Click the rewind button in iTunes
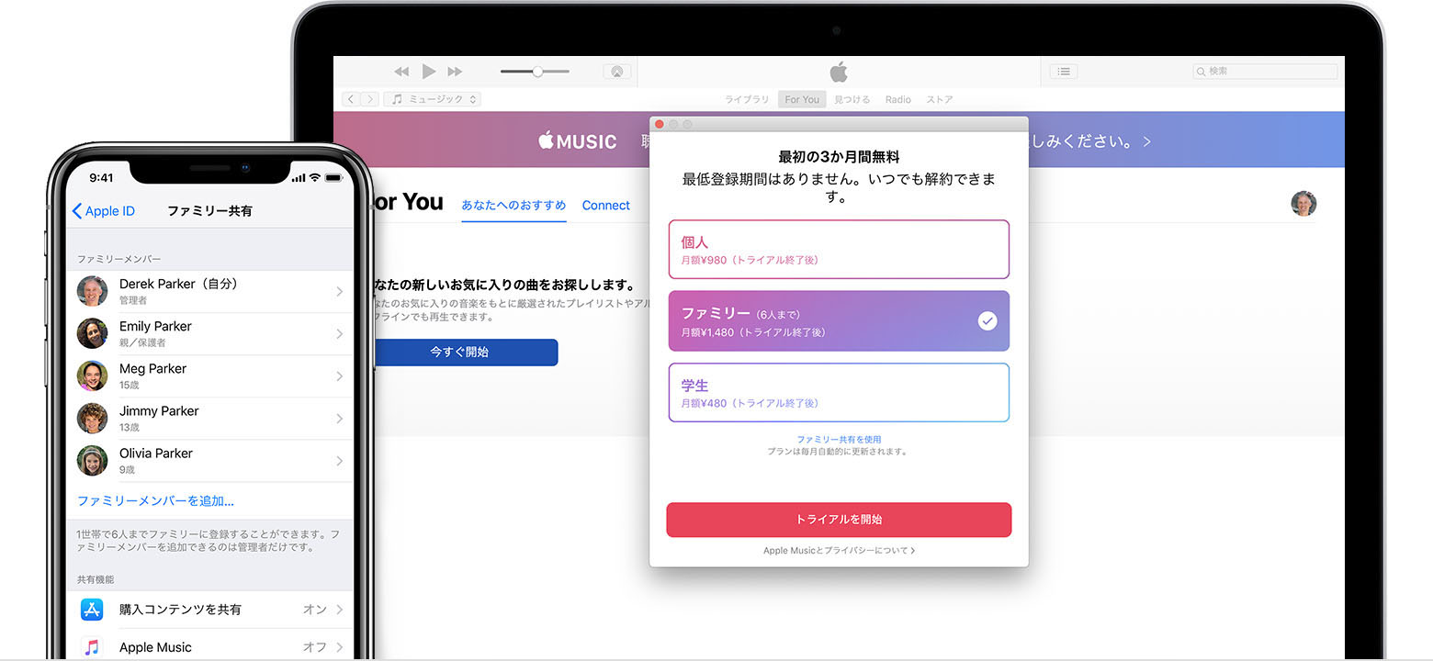The height and width of the screenshot is (661, 1433). click(x=401, y=72)
